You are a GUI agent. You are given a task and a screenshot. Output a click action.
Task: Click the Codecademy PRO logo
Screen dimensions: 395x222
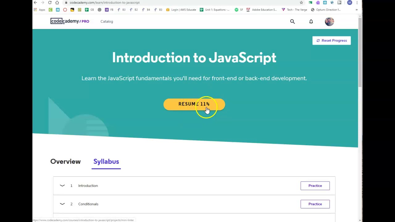click(70, 21)
